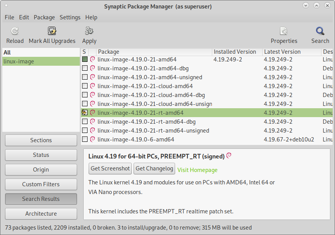
Task: Toggle installed status box of linux-image-4.19.0-21-amd64
Action: pos(85,59)
